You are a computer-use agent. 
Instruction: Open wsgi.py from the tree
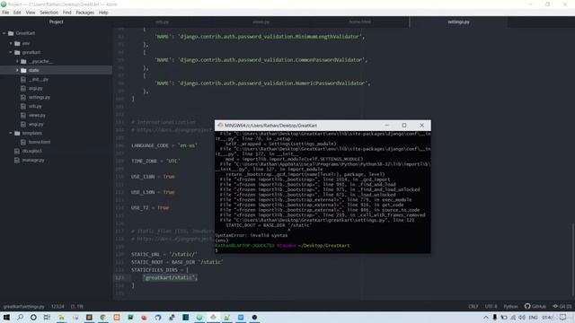point(36,124)
